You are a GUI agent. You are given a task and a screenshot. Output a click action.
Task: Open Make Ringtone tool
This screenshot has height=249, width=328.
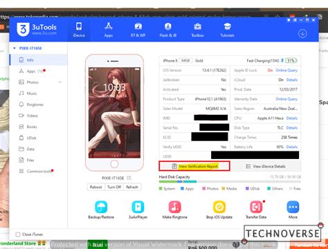tap(175, 210)
